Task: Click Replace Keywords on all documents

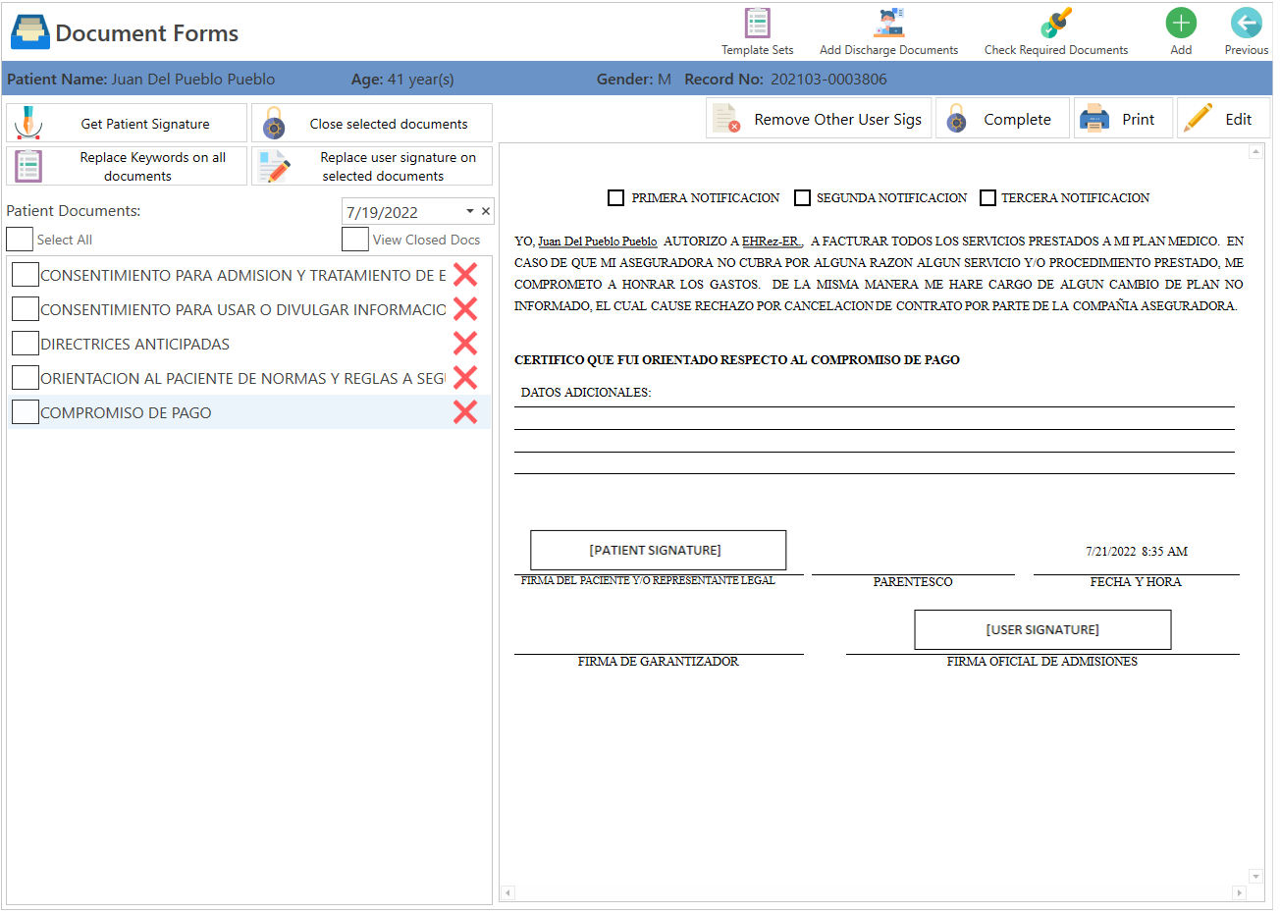Action: pos(127,167)
